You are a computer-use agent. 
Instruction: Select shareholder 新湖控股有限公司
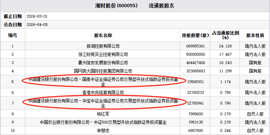pos(103,46)
